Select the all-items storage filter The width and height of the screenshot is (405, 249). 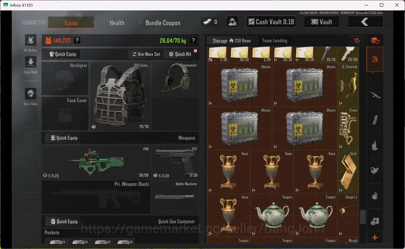coord(375,60)
